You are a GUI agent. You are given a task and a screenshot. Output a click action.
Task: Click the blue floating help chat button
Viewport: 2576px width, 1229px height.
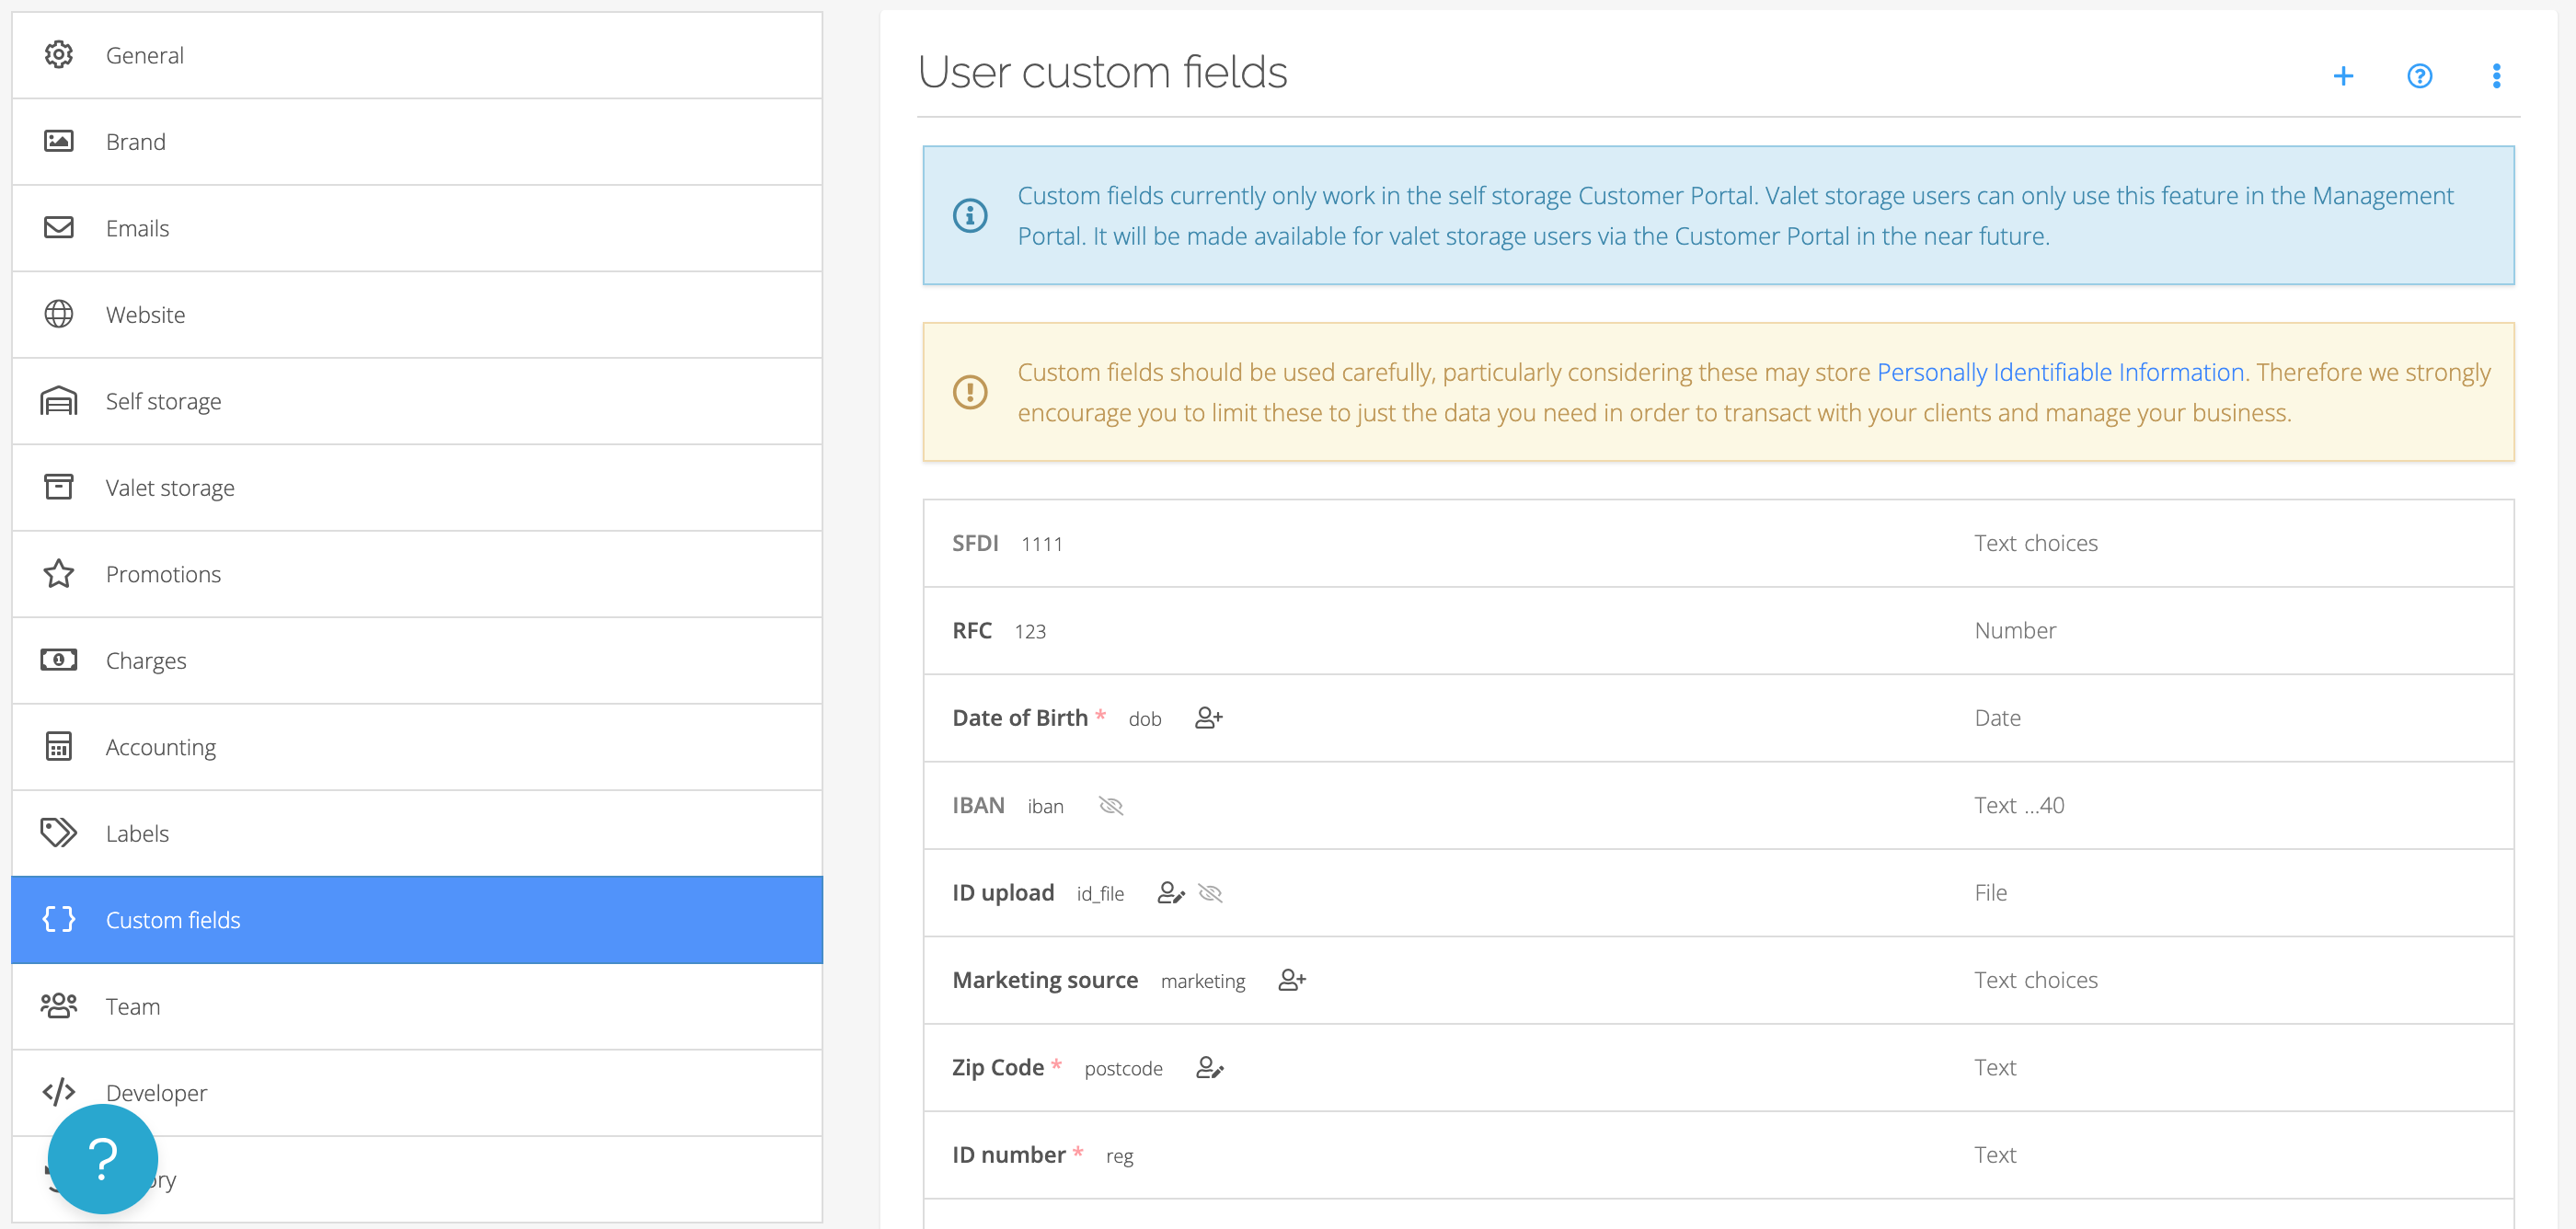(x=103, y=1158)
